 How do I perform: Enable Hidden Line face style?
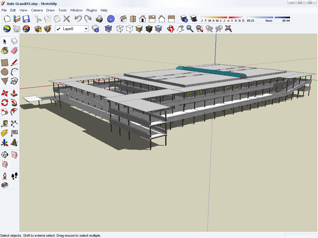[x=130, y=29]
